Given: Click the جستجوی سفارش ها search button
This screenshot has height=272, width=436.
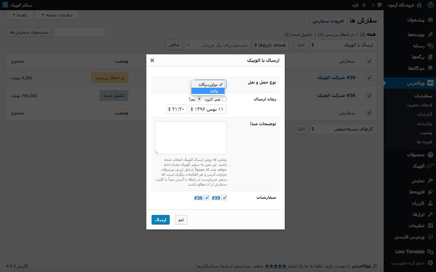Looking at the screenshot, I should 29,32.
